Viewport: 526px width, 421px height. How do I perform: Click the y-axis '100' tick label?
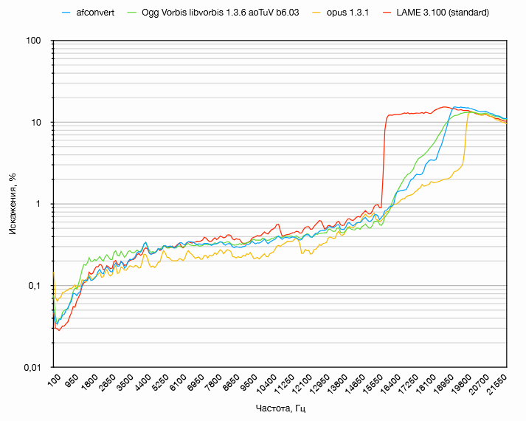point(33,41)
